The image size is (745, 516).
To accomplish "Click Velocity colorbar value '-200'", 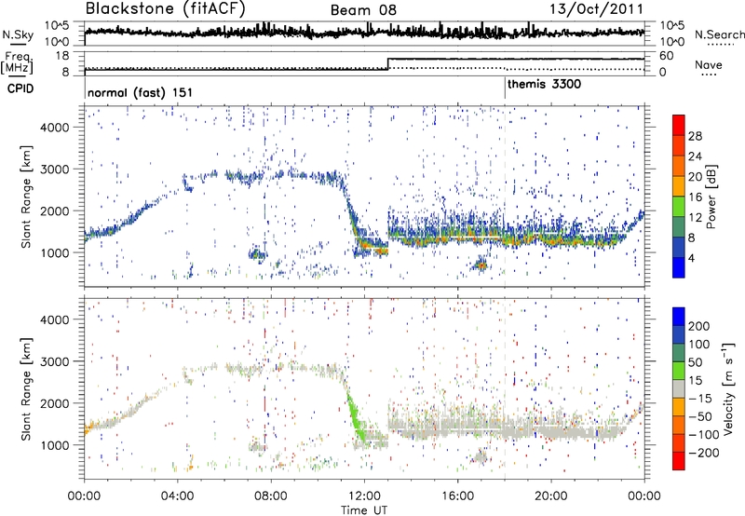I will [x=704, y=453].
